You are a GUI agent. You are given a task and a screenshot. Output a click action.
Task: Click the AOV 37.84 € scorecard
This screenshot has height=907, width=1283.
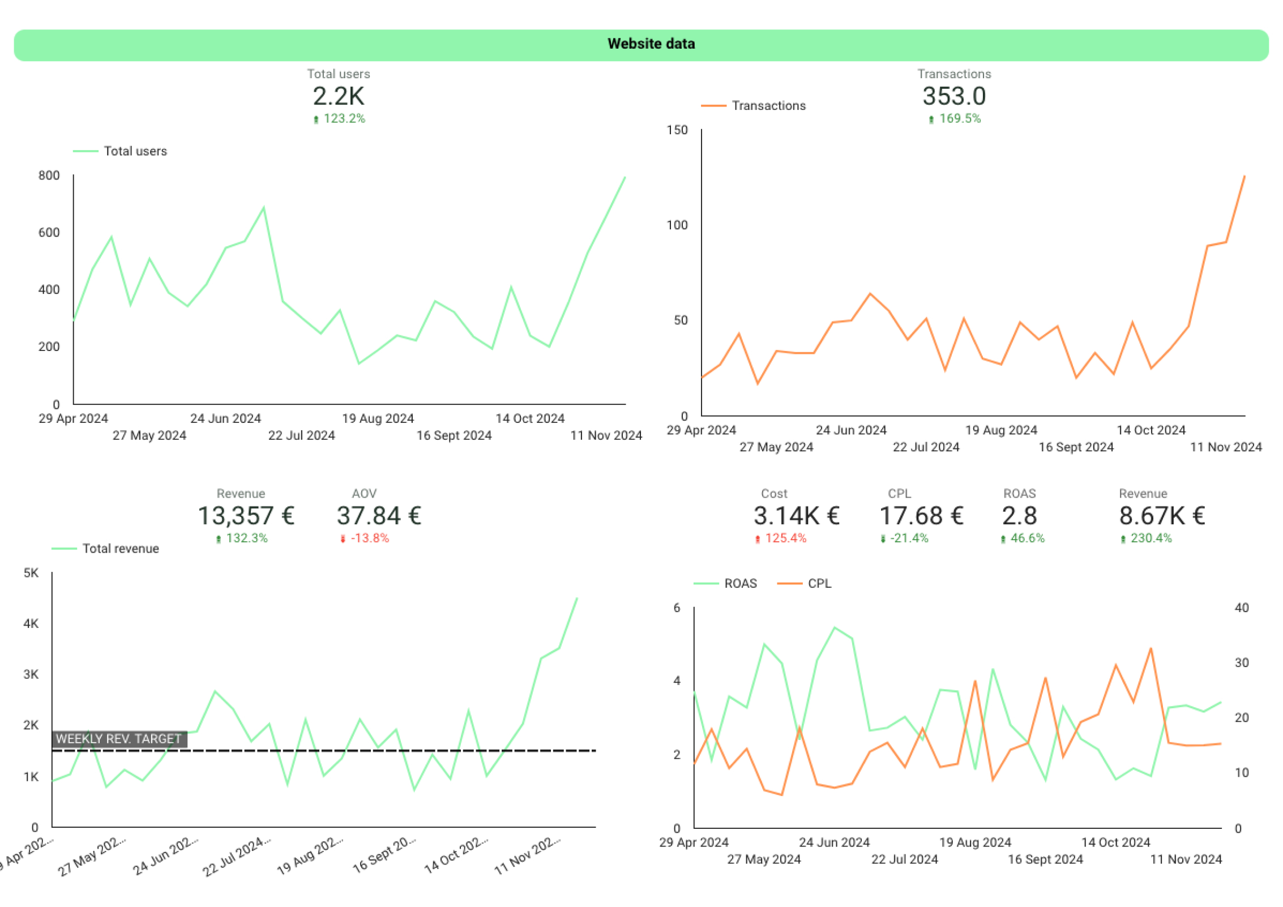coord(379,516)
